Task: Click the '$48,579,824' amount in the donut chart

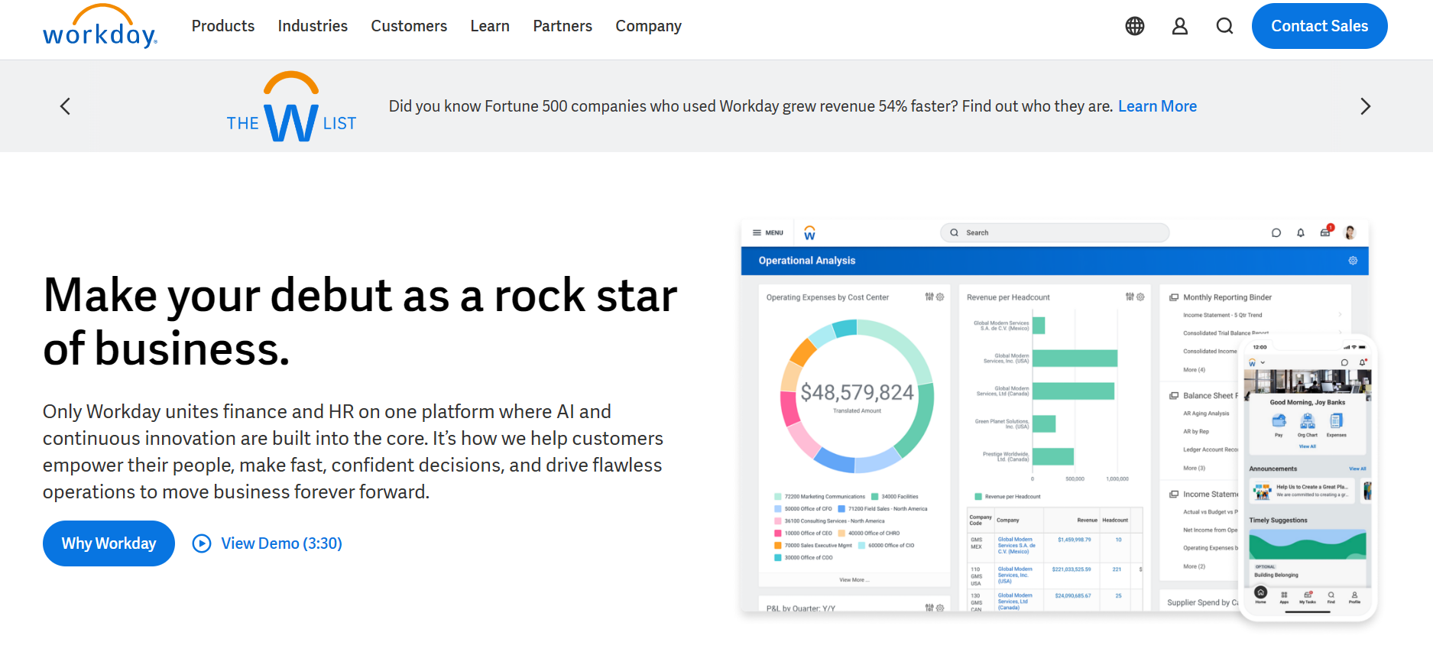Action: [857, 392]
